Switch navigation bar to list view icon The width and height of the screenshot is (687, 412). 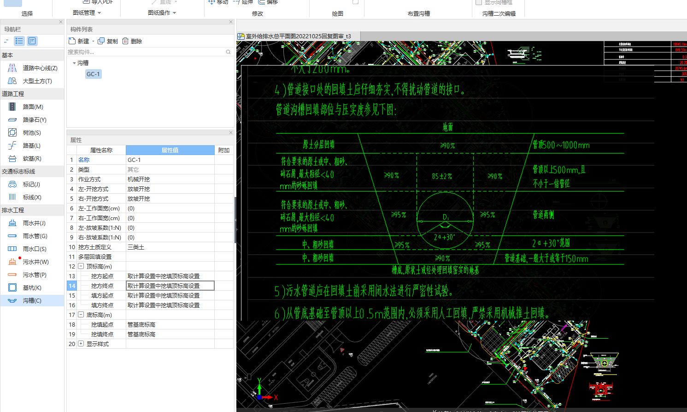point(19,41)
